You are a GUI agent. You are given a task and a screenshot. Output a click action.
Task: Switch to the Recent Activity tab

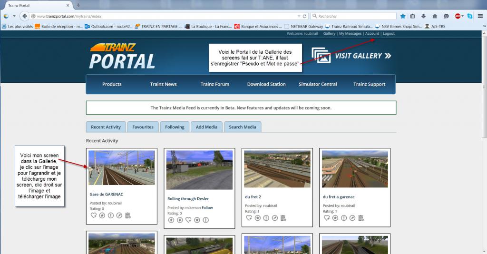tap(106, 127)
